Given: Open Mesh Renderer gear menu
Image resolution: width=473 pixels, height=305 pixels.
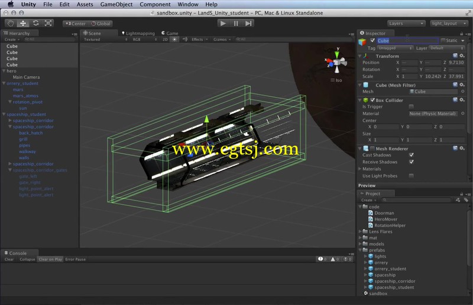Looking at the screenshot, I should coord(462,148).
